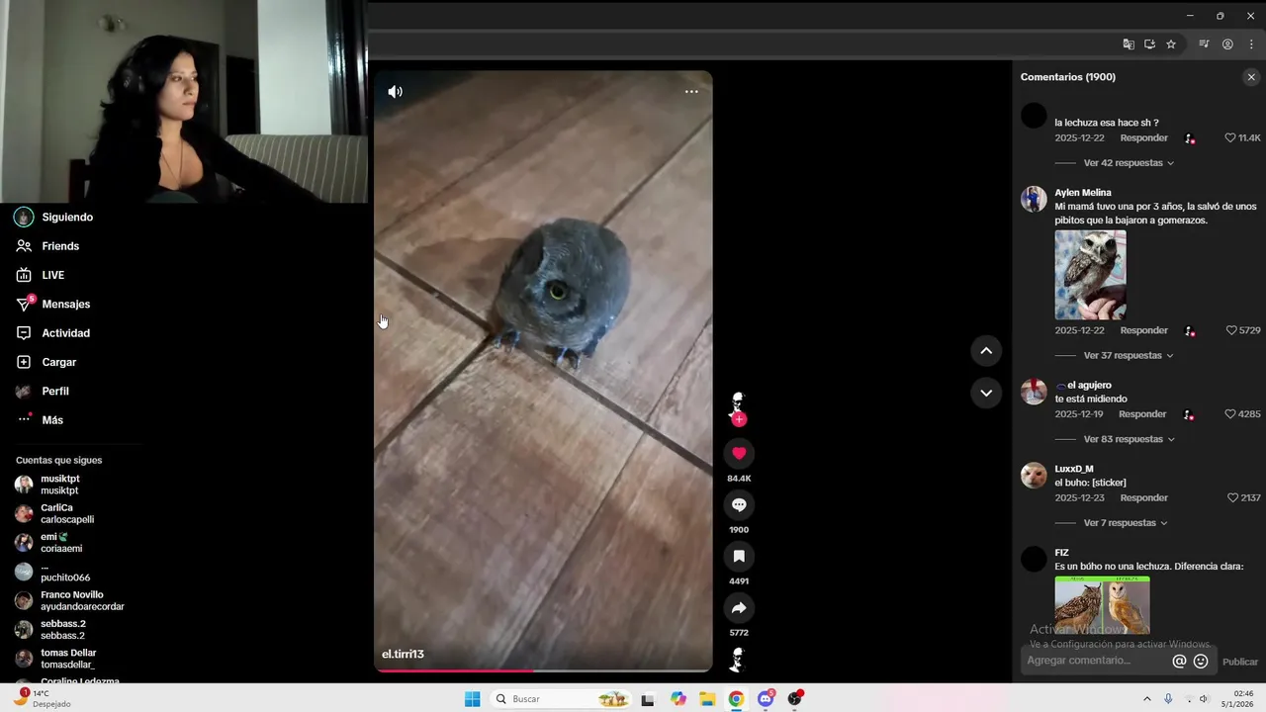Click the install app icon in address bar
The image size is (1266, 712).
pyautogui.click(x=1149, y=44)
